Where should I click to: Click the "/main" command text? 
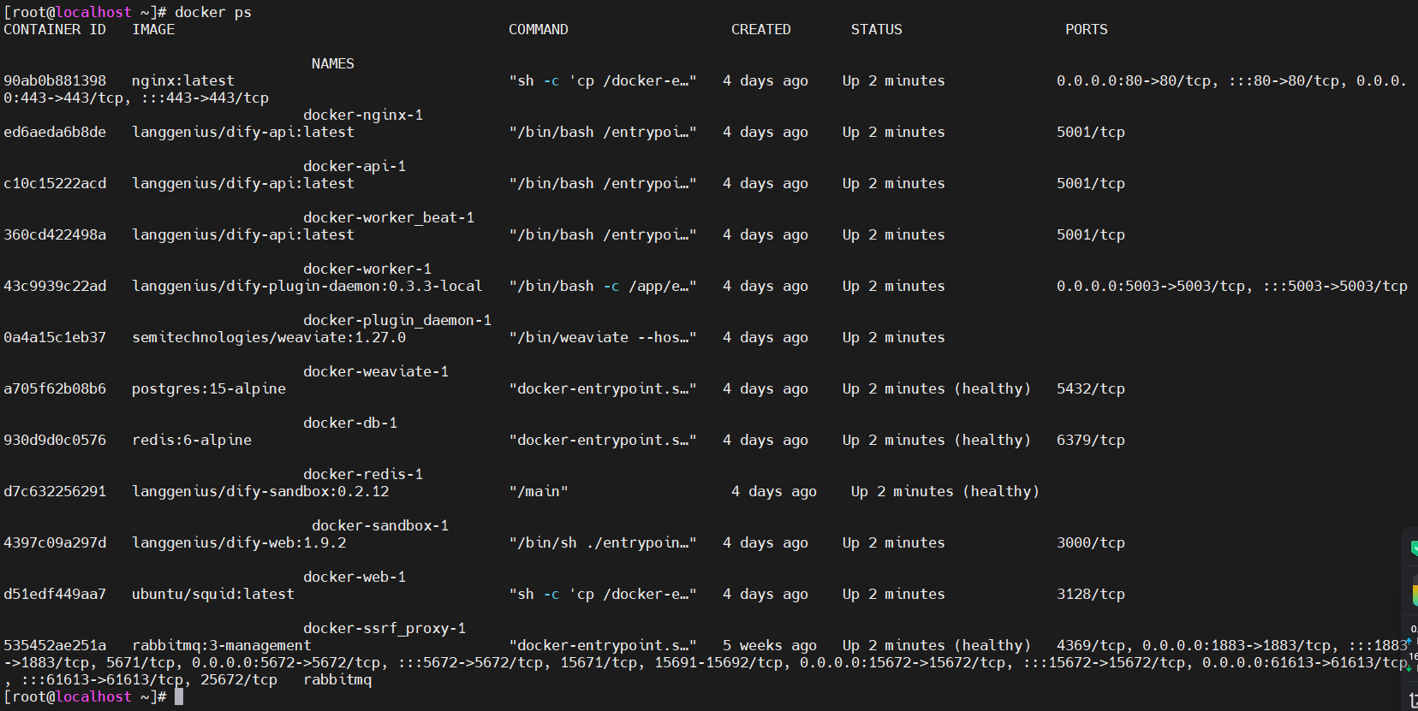tap(539, 491)
